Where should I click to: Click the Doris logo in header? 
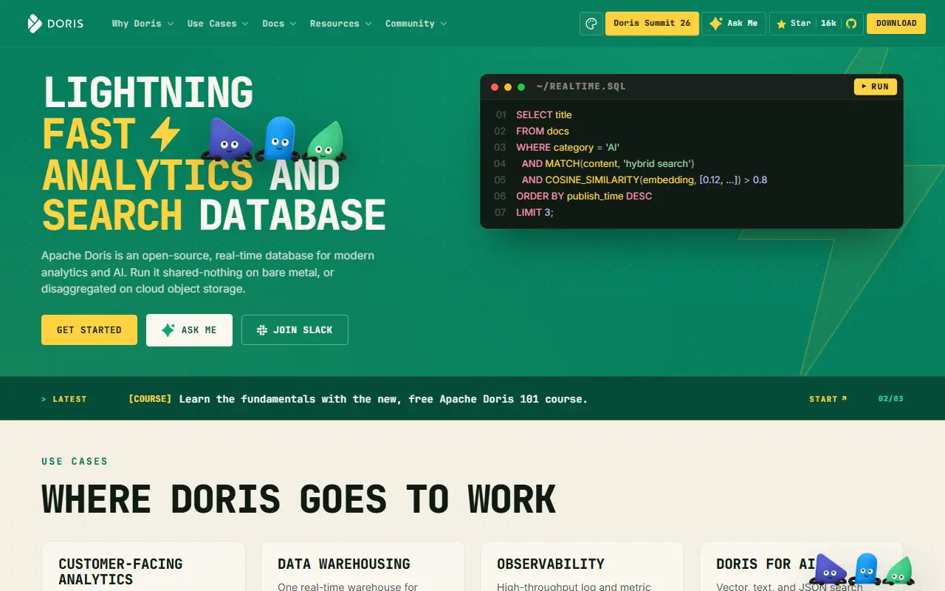coord(55,24)
